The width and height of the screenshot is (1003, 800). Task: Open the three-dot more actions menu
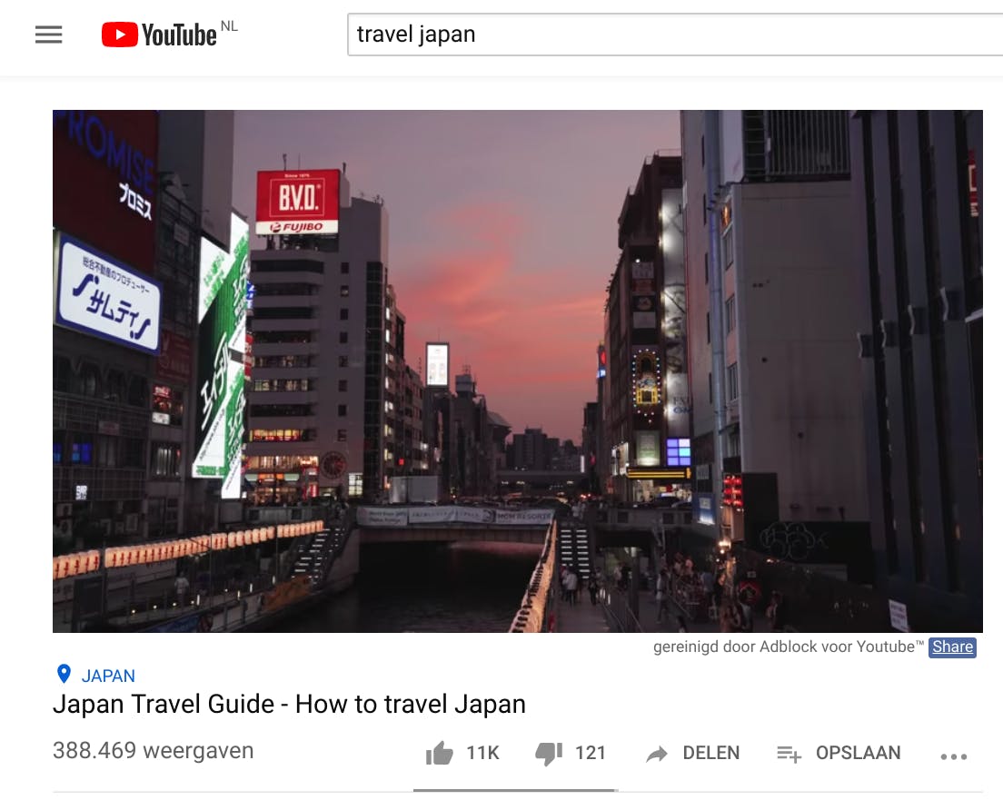coord(954,756)
